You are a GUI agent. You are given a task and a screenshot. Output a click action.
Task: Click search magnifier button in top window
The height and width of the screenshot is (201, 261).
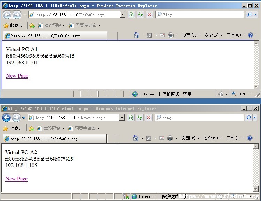point(250,15)
